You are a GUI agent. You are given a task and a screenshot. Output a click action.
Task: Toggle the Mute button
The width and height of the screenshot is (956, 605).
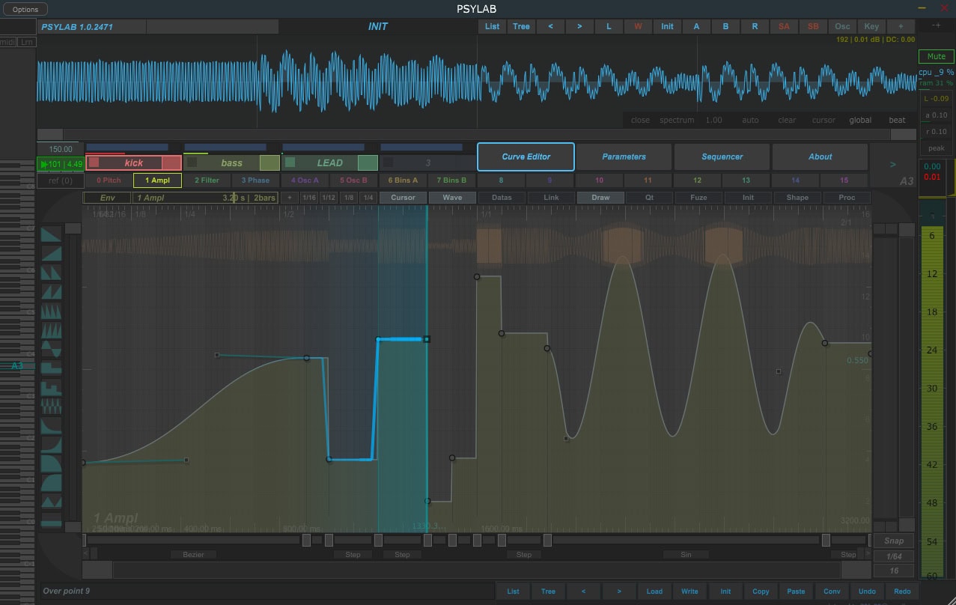pos(937,56)
